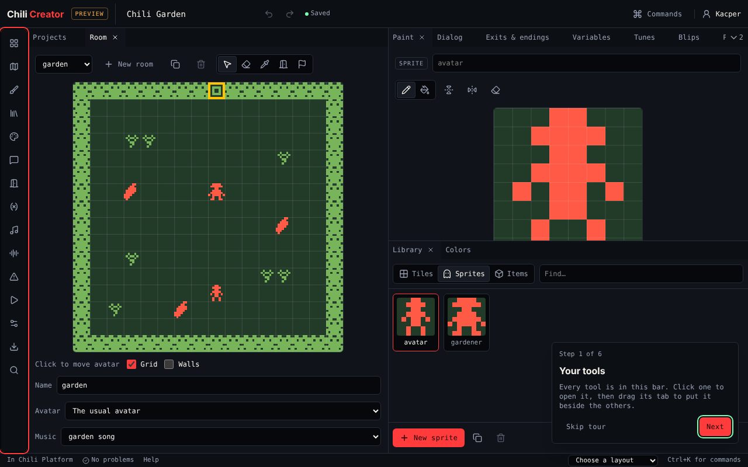The width and height of the screenshot is (748, 467).
Task: Open the exits door icon in sidebar
Action: (14, 183)
